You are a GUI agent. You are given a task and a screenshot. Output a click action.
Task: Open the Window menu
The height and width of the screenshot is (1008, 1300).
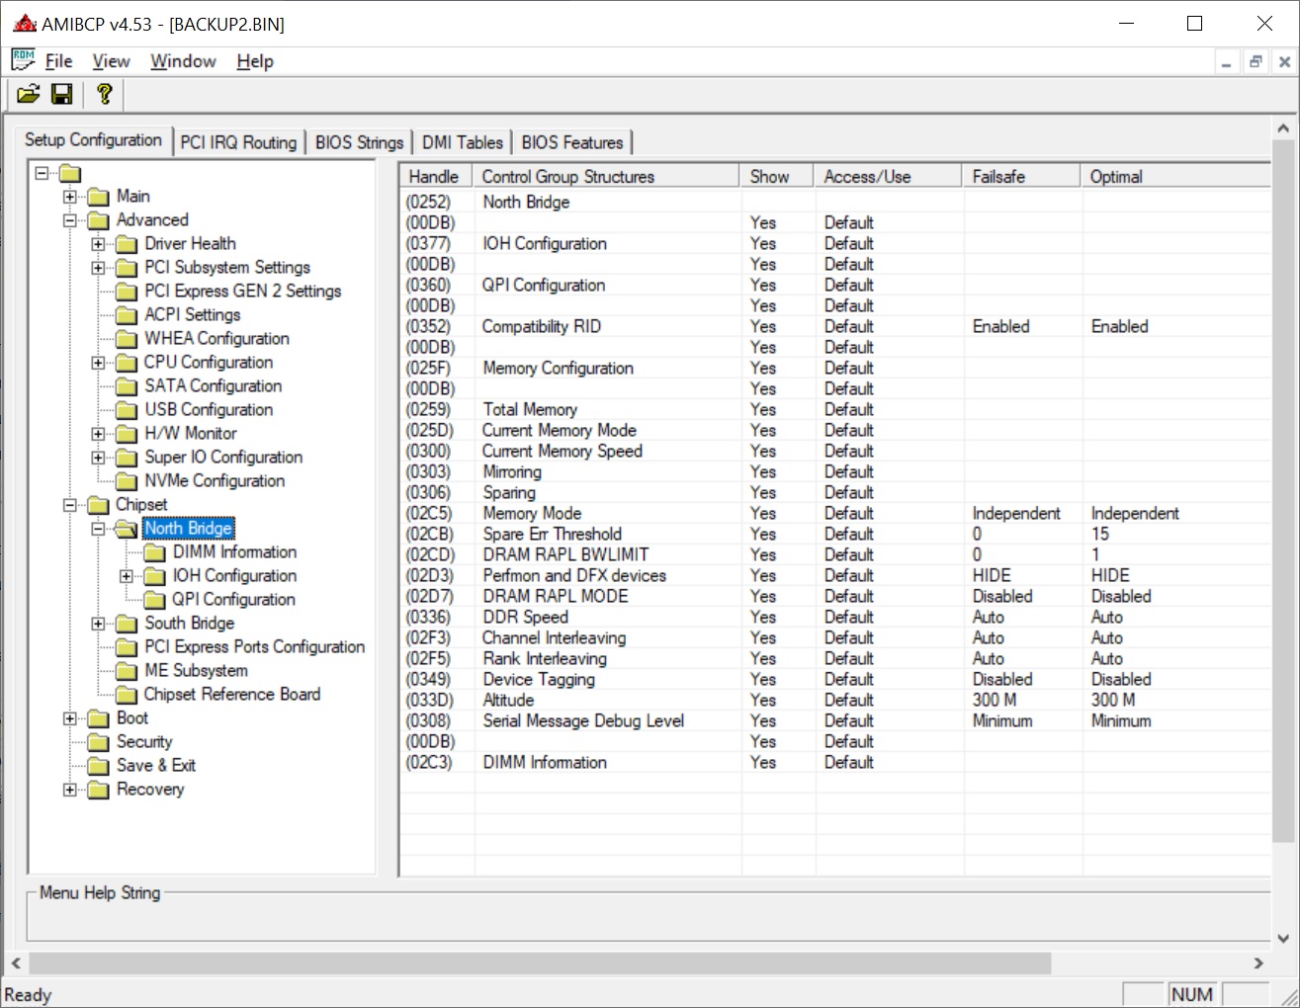point(183,61)
